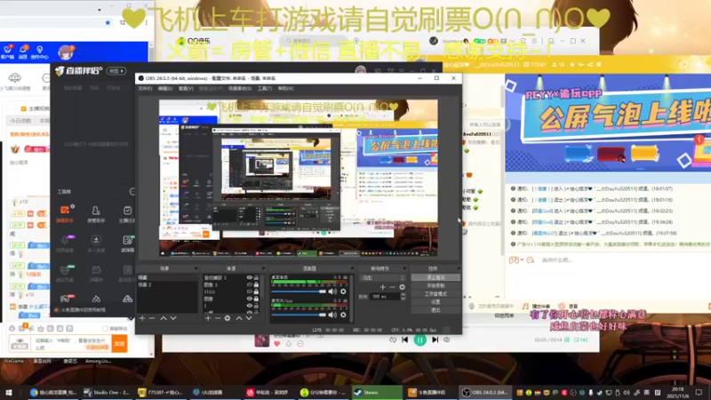Remove the selected scene in OBS
The width and height of the screenshot is (711, 400).
pyautogui.click(x=152, y=318)
